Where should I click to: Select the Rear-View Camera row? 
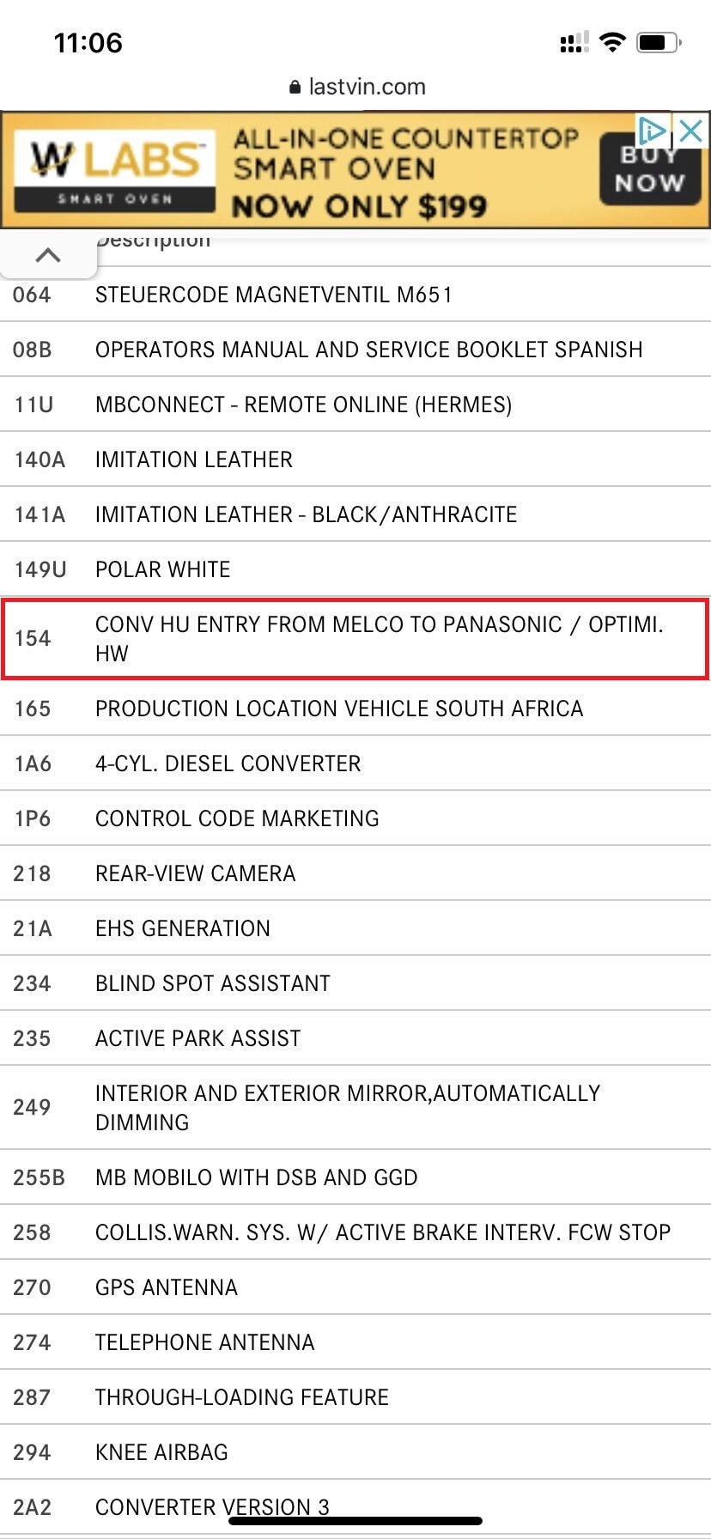click(355, 873)
